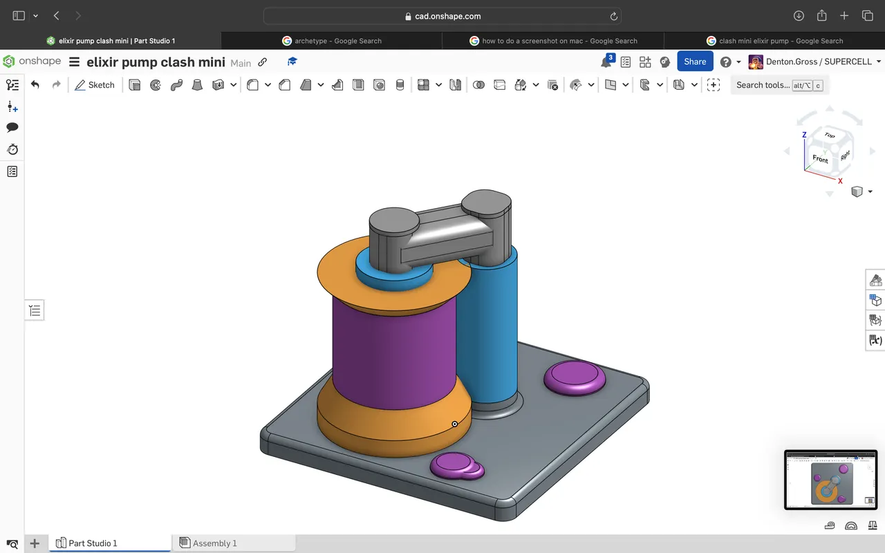Undo the last action
885x553 pixels.
(x=35, y=85)
